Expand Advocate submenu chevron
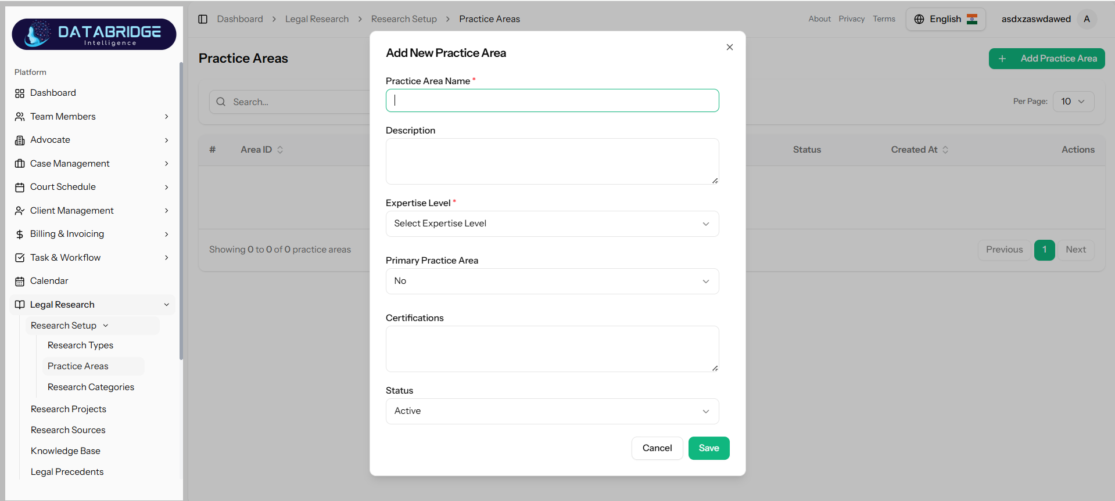 (167, 140)
